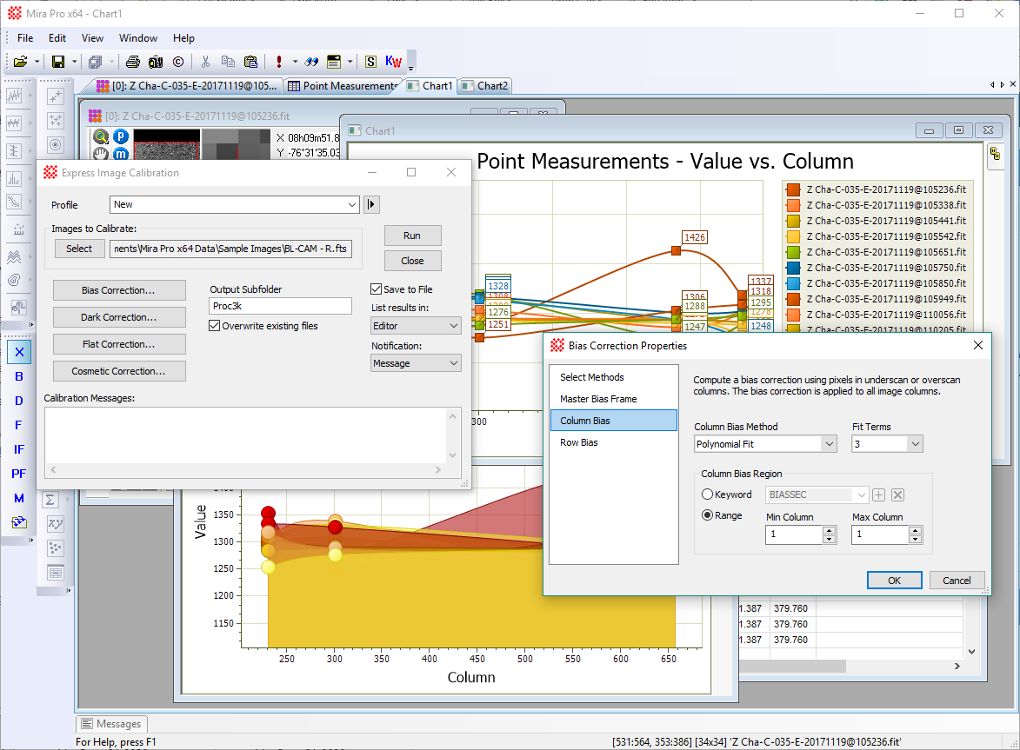Click the red exclamation mark icon

tap(278, 62)
